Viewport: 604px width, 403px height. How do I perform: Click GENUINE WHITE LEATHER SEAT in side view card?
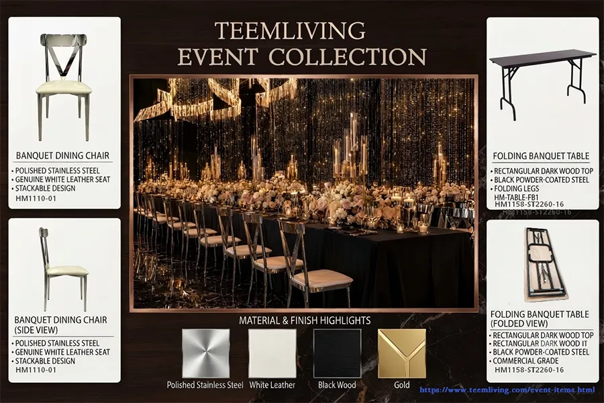62,352
